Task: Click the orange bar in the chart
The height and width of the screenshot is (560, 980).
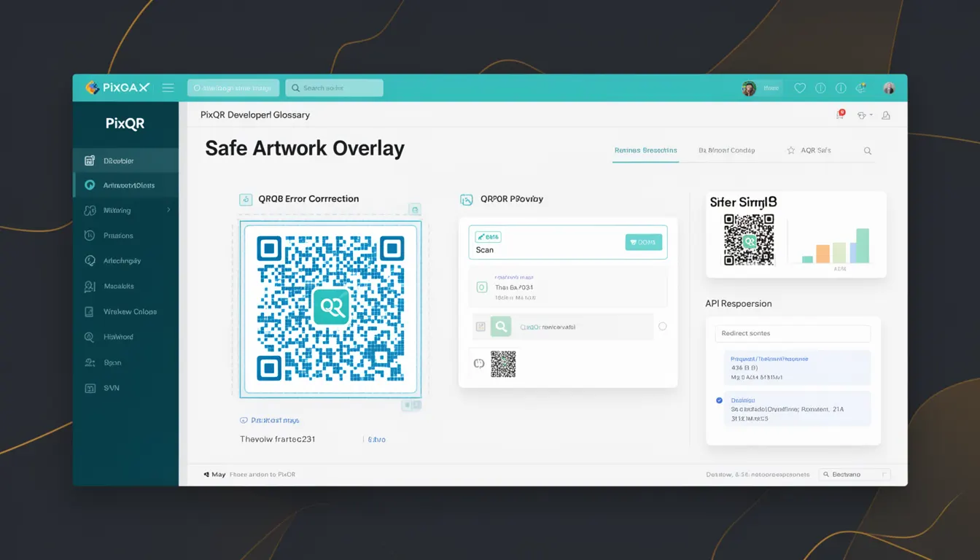Action: pos(822,254)
